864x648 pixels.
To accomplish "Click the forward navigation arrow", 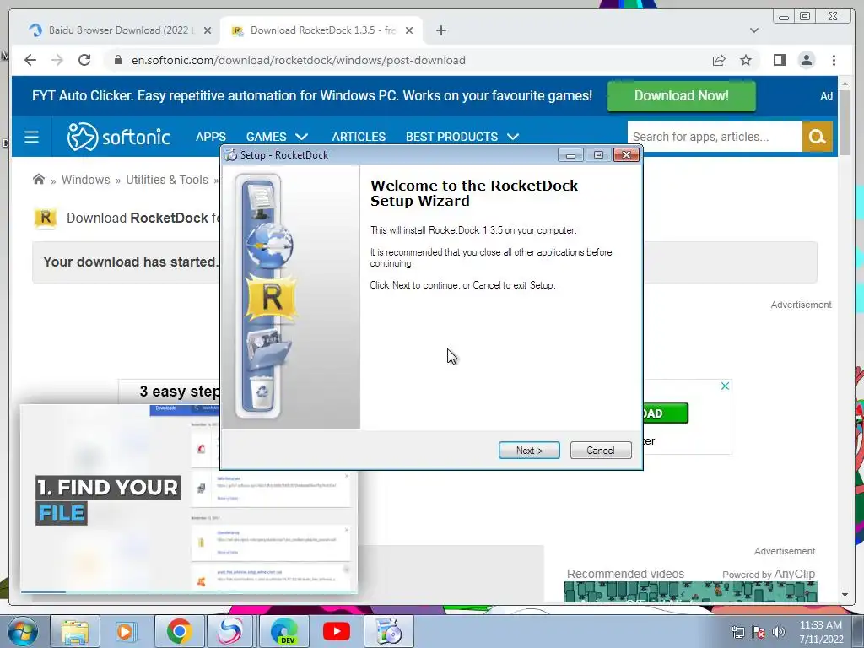I will tap(57, 60).
